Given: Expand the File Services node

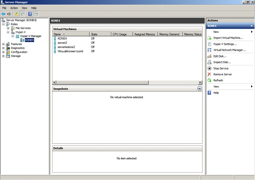Looking at the screenshot, I should [8, 28].
